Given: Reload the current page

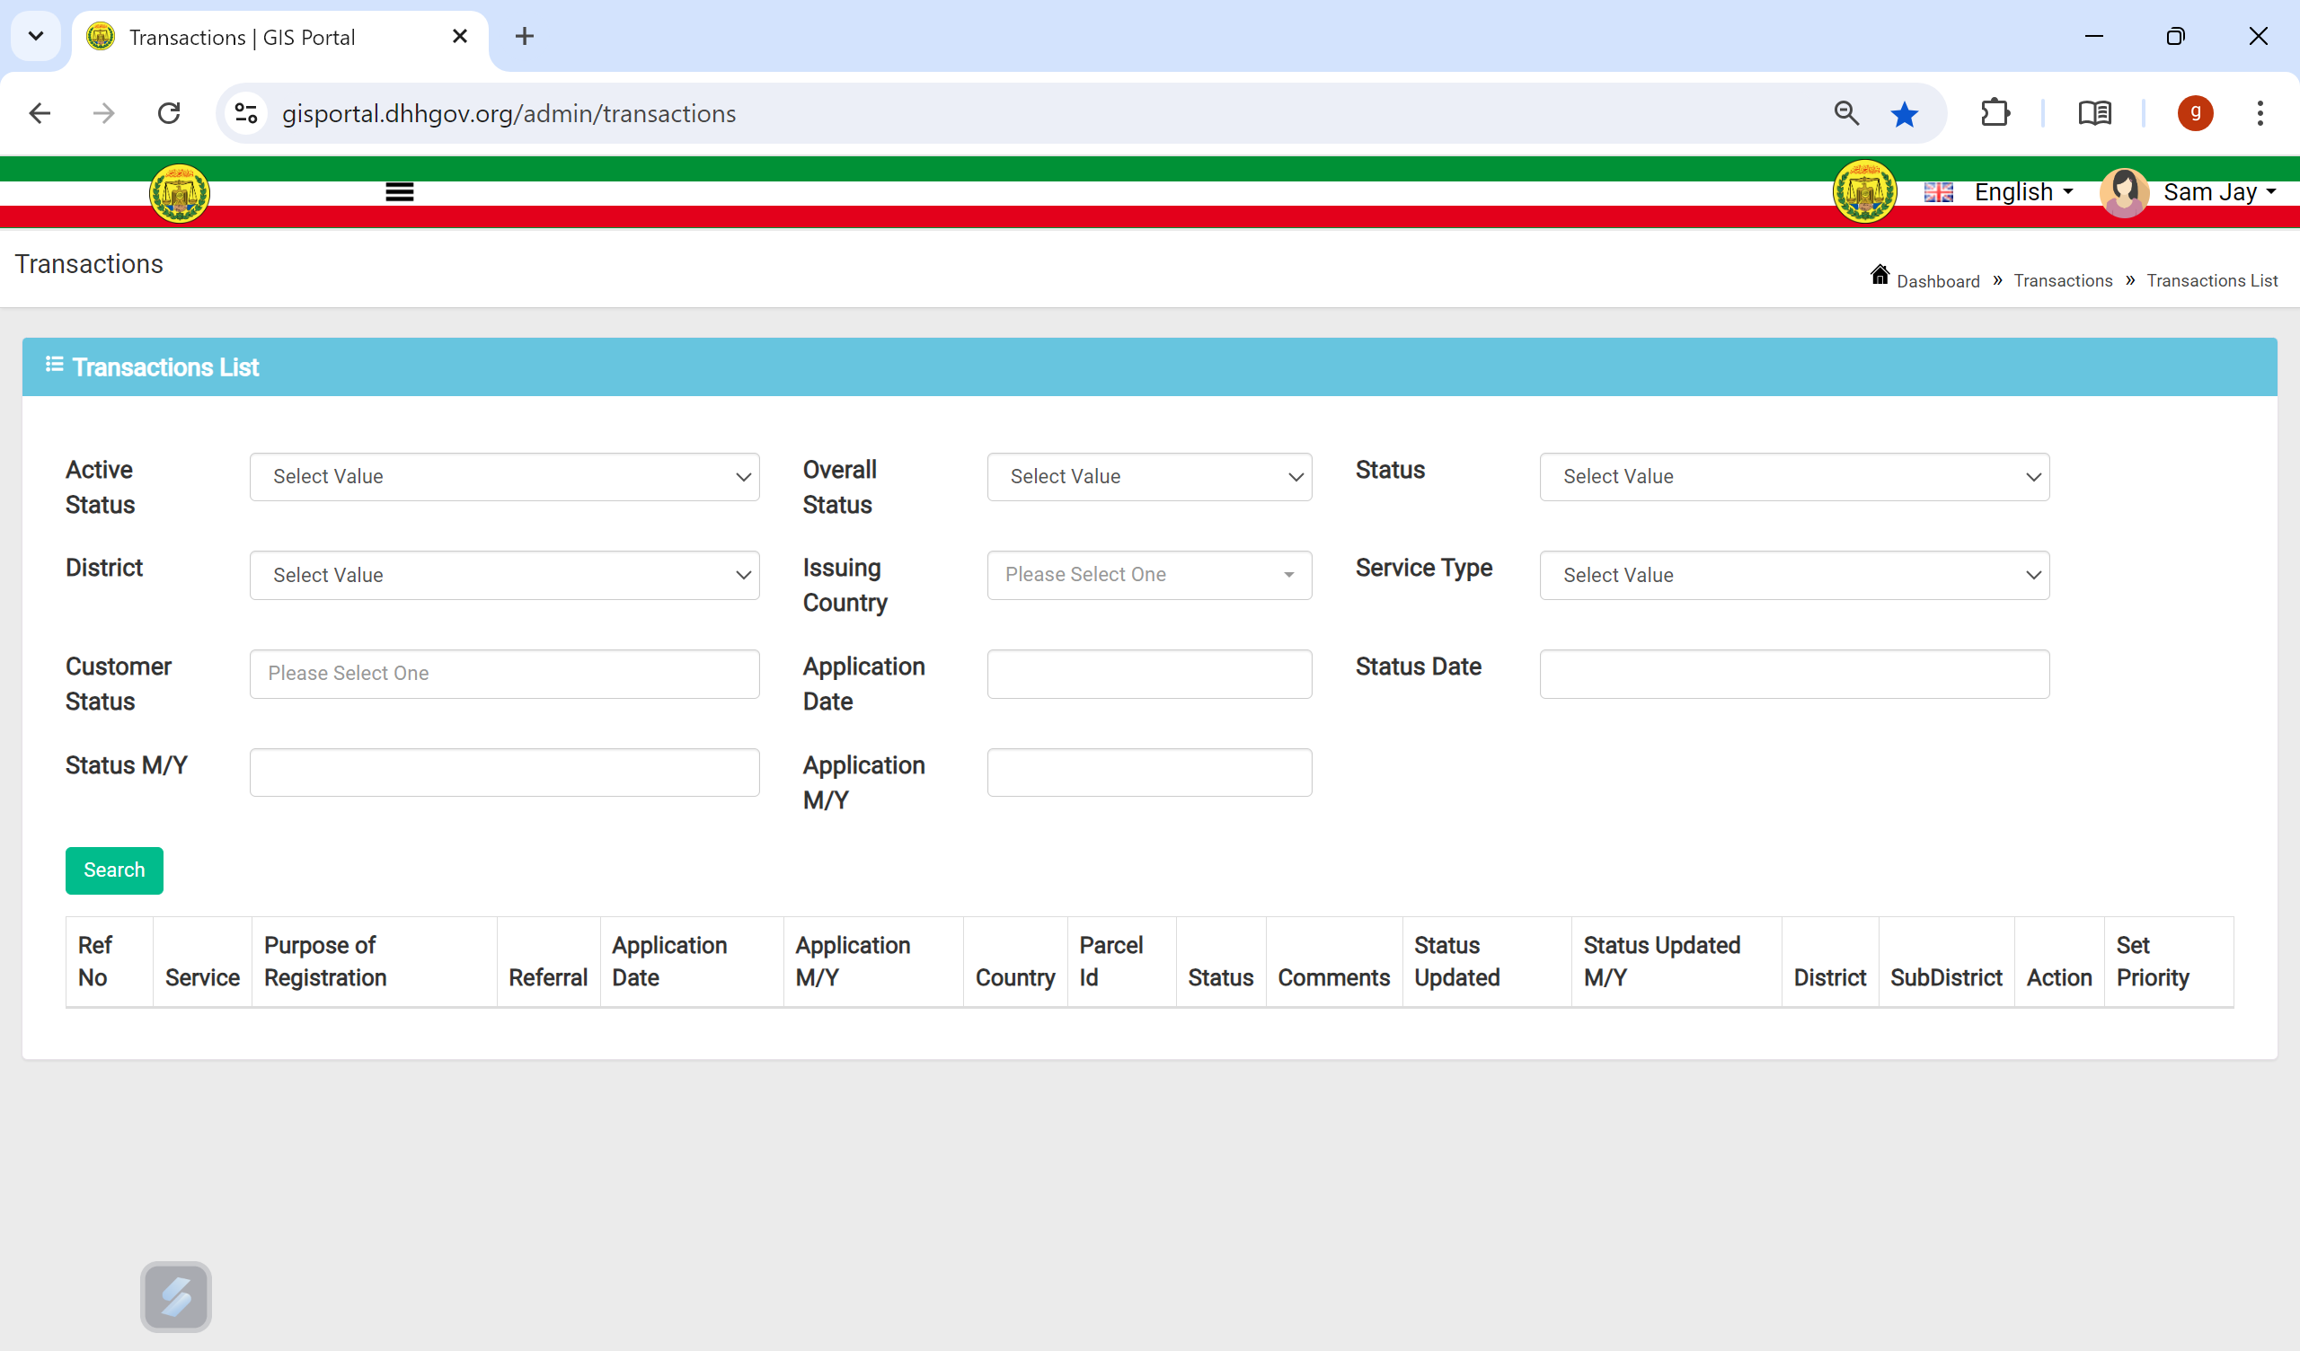Looking at the screenshot, I should coord(169,113).
